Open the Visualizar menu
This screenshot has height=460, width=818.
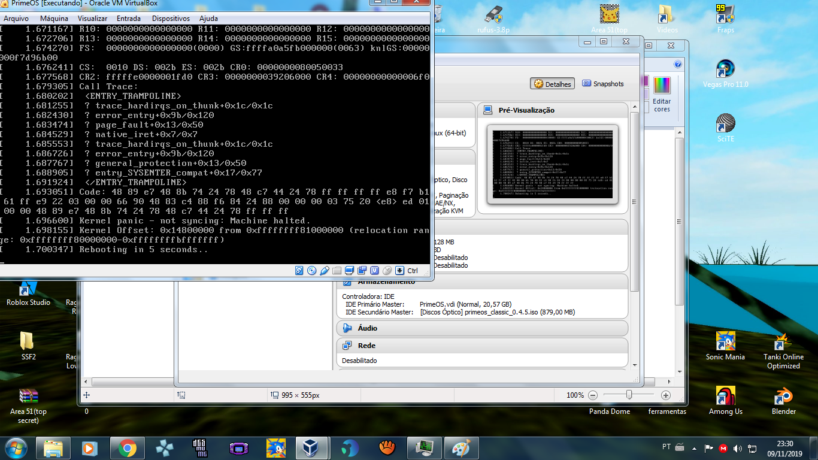tap(92, 19)
